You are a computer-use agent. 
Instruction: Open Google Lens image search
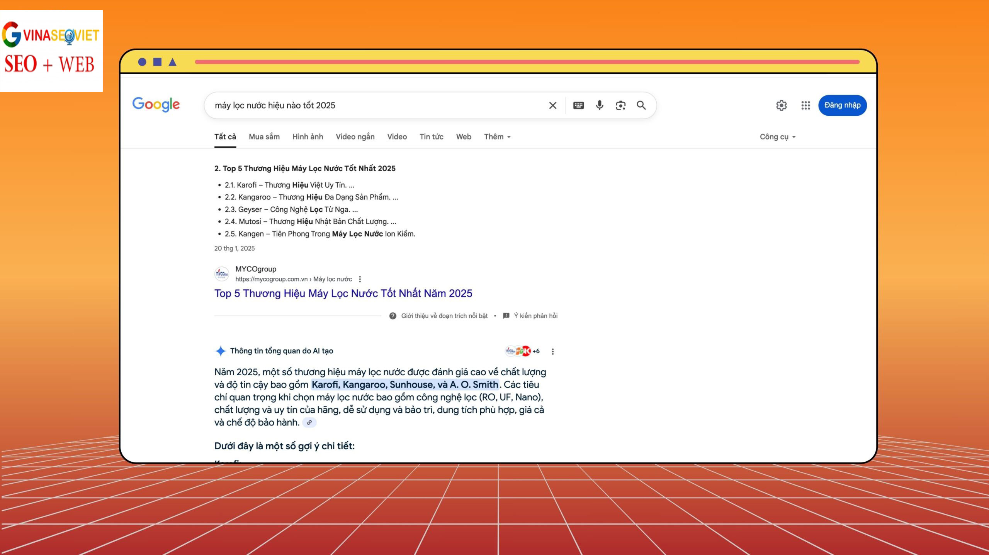620,105
